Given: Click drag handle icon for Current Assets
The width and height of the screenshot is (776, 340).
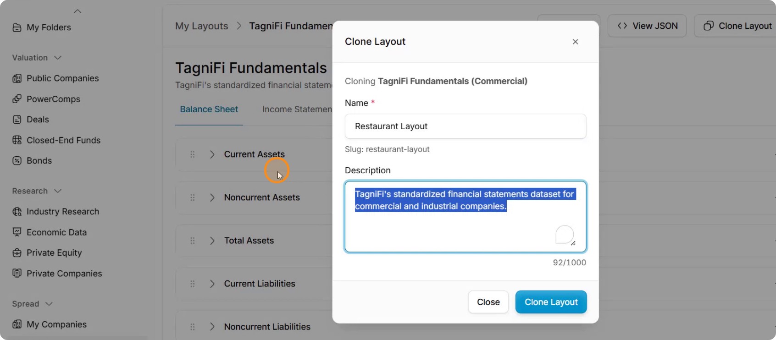Looking at the screenshot, I should [193, 154].
